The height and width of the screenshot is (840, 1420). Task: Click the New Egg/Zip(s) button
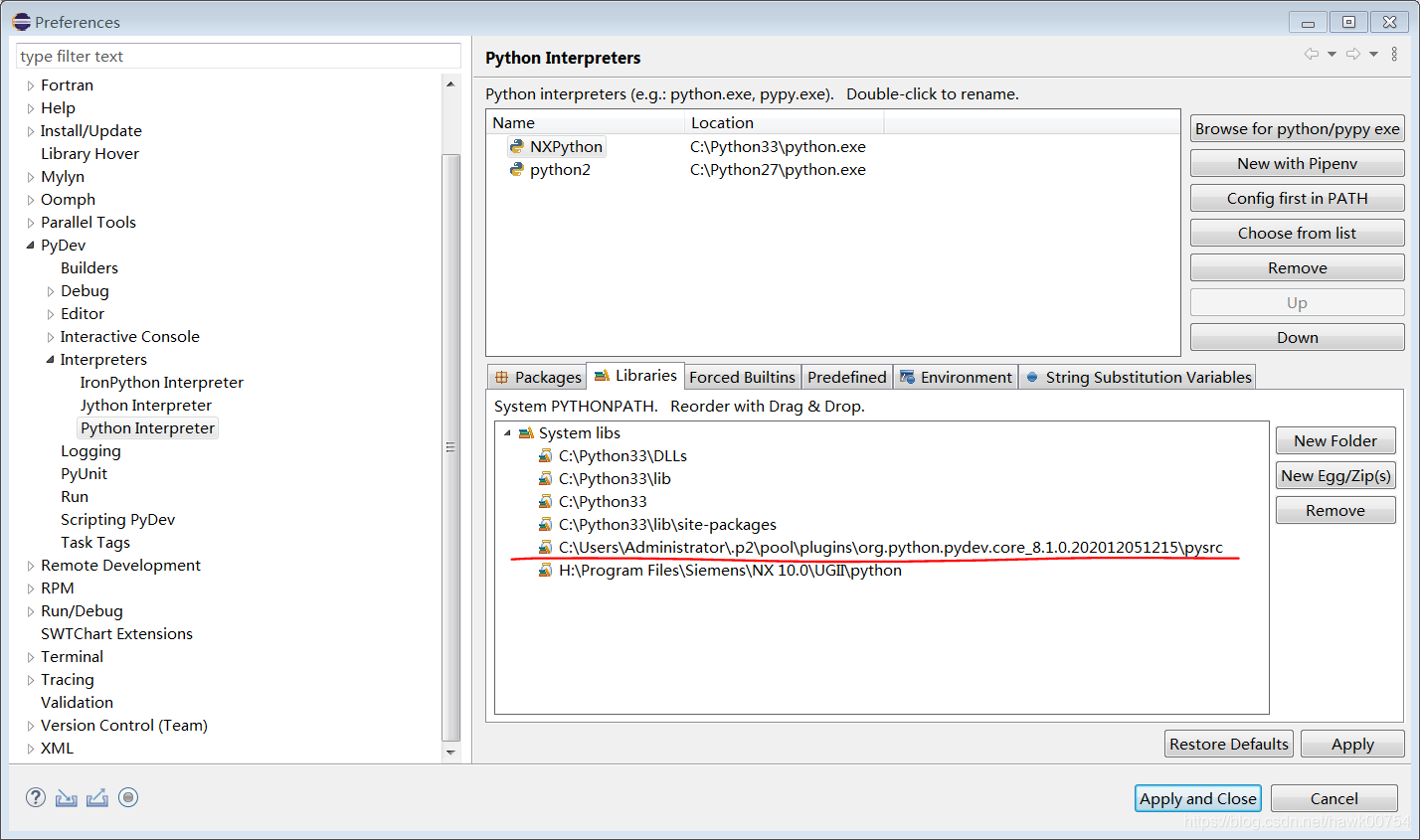coord(1335,475)
